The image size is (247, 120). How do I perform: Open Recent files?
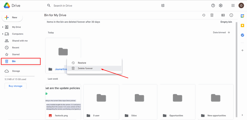16,48
